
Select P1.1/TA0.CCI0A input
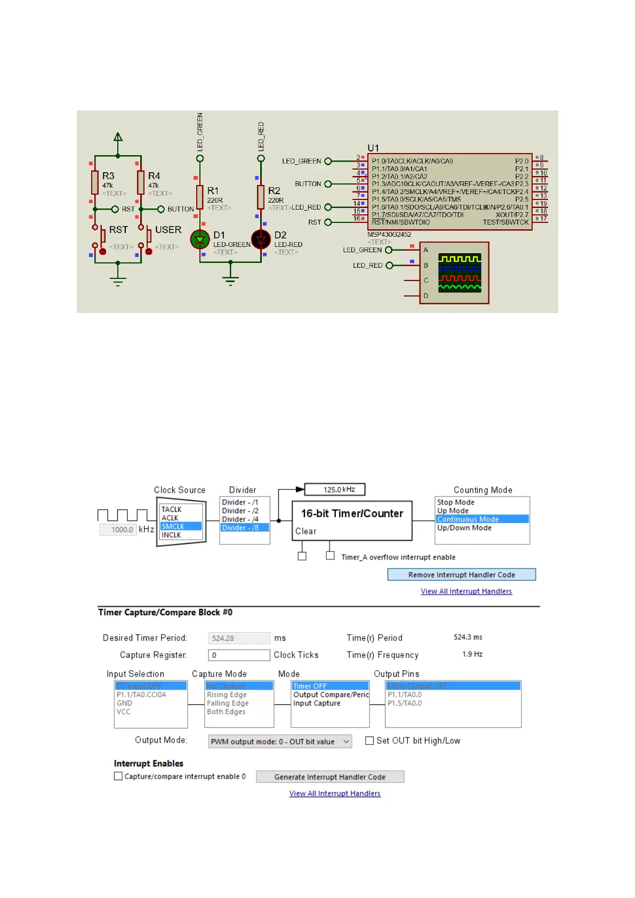click(x=151, y=695)
